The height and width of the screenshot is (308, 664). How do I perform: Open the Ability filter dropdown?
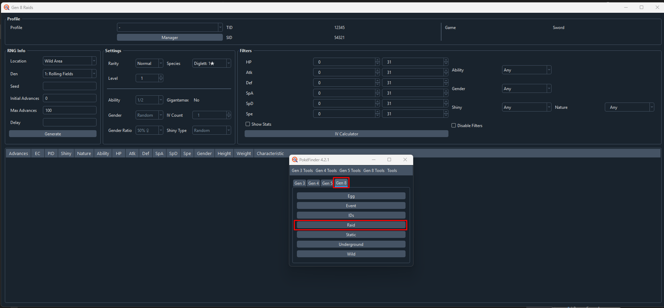coord(526,70)
